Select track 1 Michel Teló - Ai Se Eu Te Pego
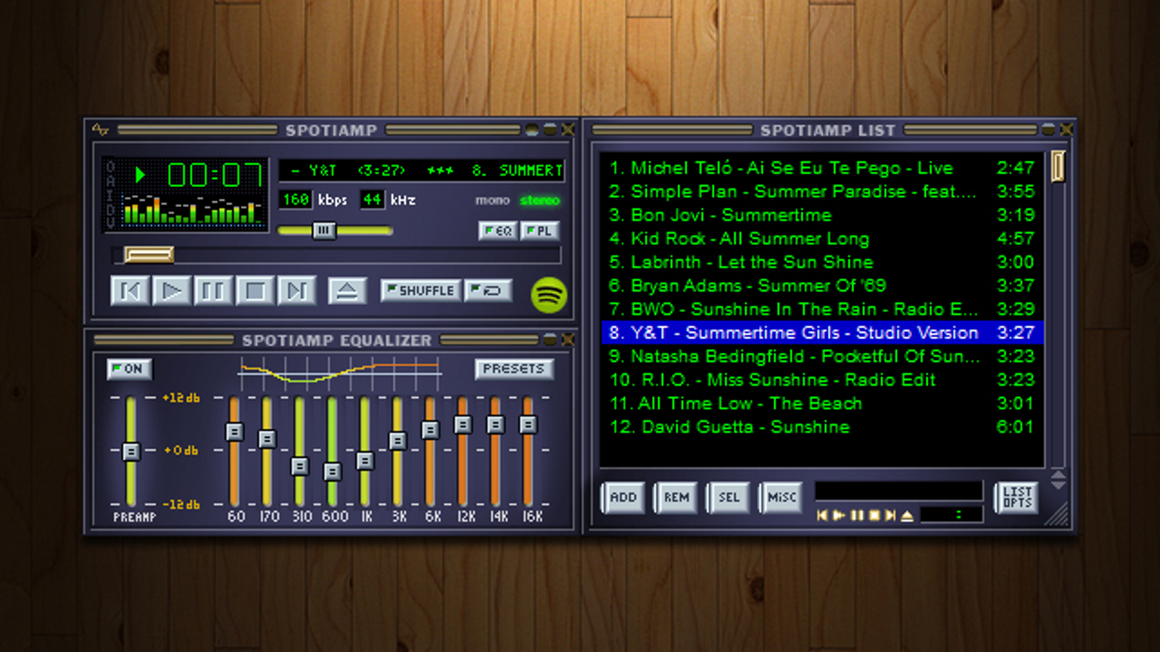This screenshot has height=652, width=1160. 822,168
